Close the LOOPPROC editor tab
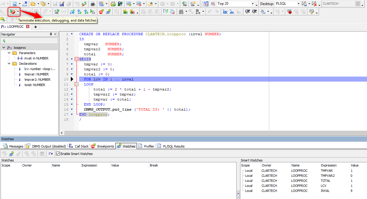This screenshot has height=199, width=367. click(x=28, y=27)
